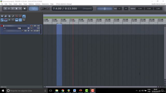Open the Help menu
Screen dimensions: 166x93
[52, 4]
